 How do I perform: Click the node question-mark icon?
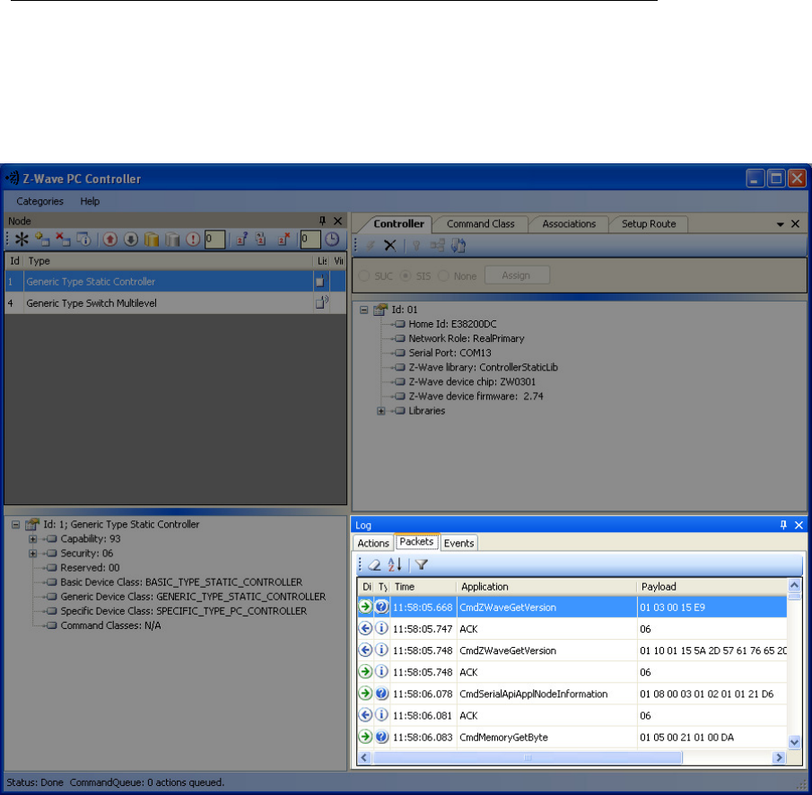point(242,240)
